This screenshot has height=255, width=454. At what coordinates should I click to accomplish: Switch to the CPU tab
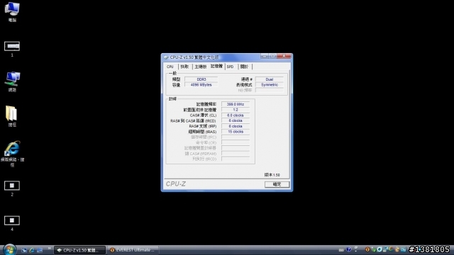(170, 67)
